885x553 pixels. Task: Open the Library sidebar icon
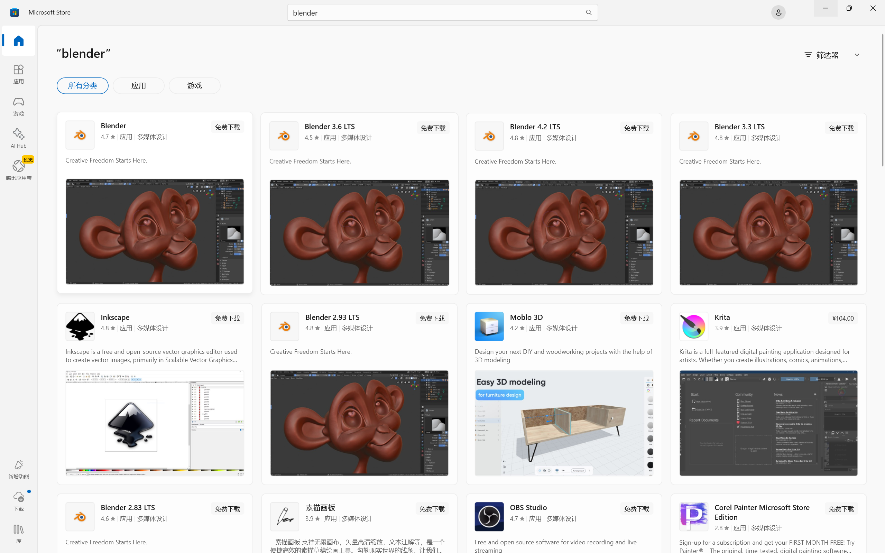(x=18, y=533)
